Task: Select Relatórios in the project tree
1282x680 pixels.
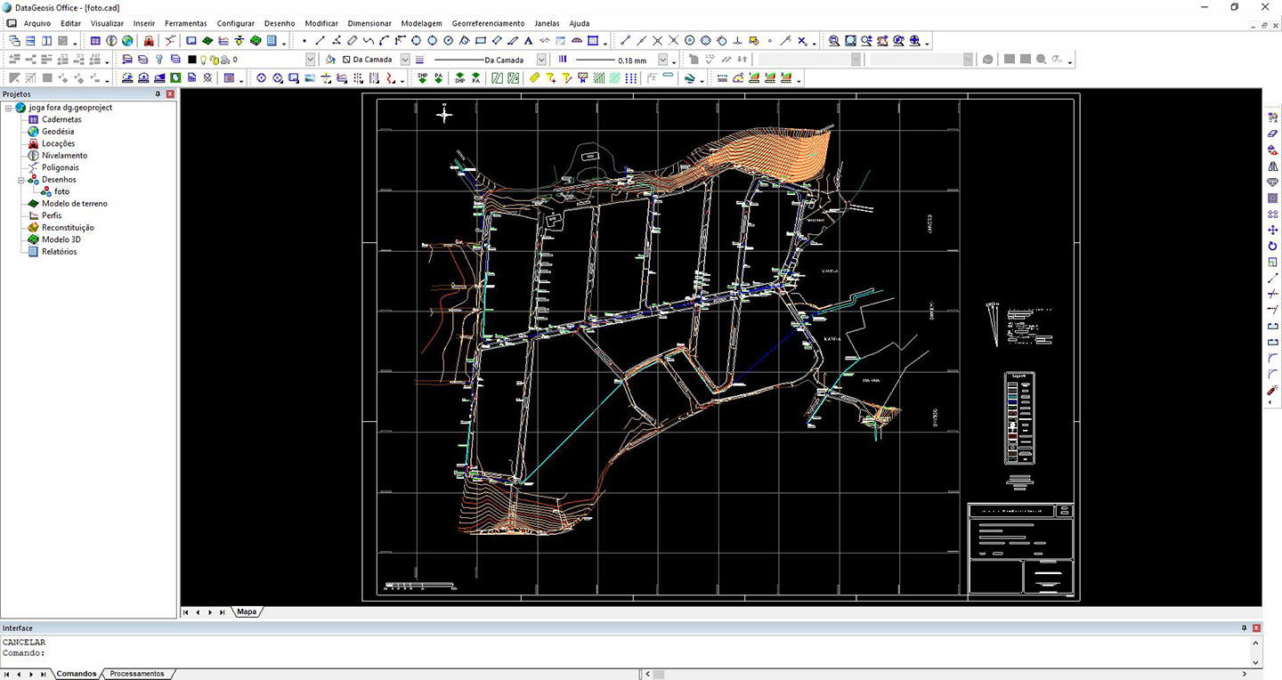Action: point(59,252)
